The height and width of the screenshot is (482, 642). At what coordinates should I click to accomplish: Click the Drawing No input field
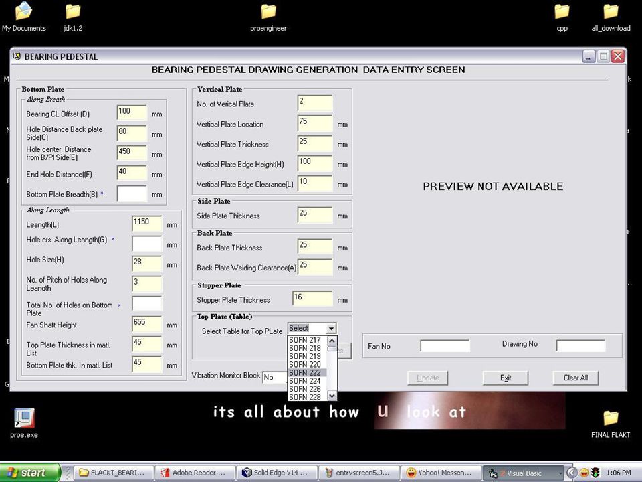click(580, 346)
